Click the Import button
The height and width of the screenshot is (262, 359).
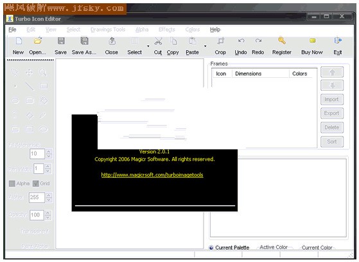click(x=332, y=100)
